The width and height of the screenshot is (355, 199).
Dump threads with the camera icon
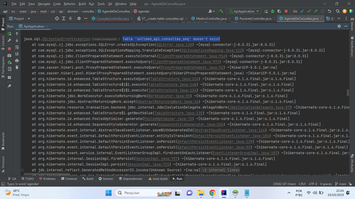(x=9, y=55)
